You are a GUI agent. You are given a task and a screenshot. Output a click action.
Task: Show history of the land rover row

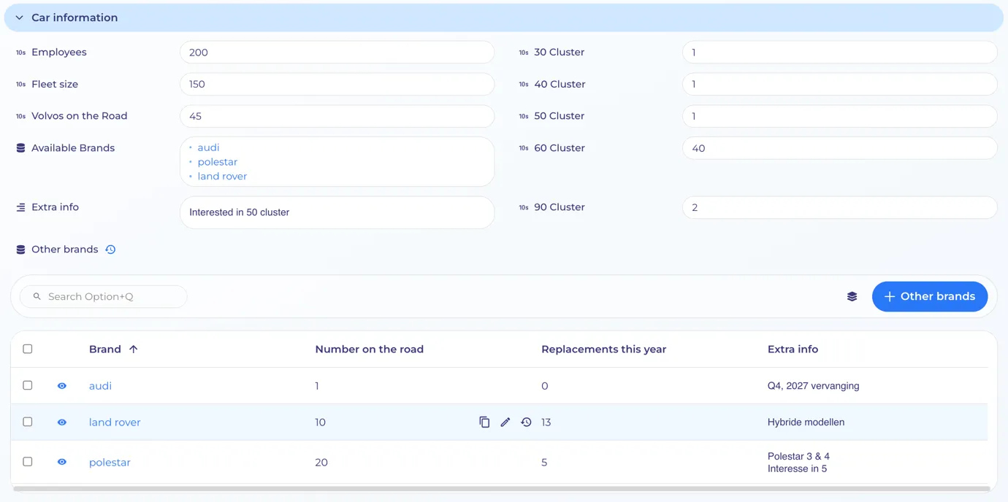pyautogui.click(x=526, y=422)
